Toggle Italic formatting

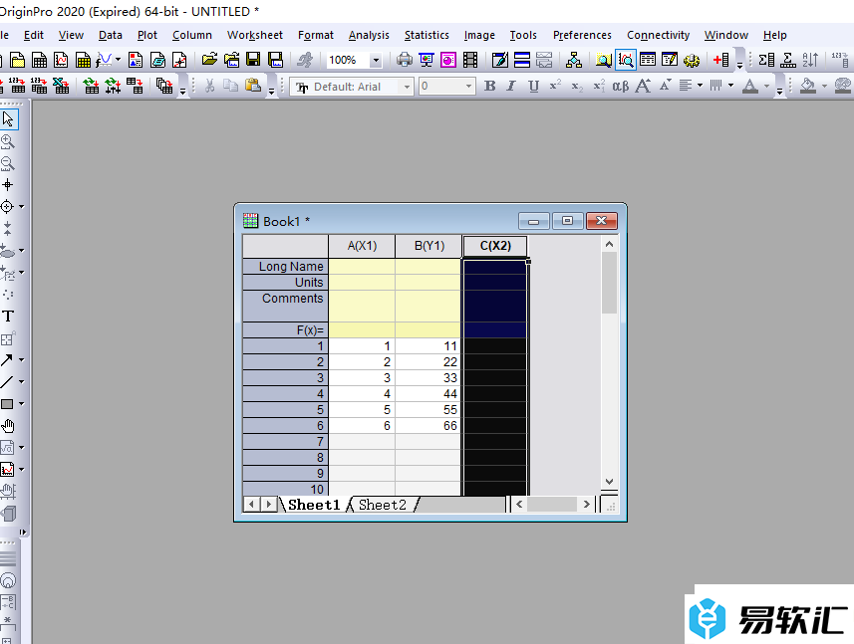point(511,86)
